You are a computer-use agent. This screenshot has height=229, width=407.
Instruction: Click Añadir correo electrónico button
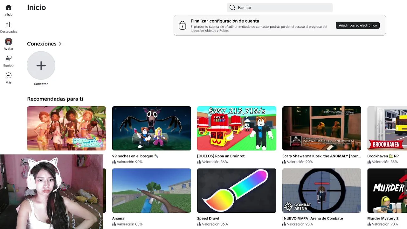tap(358, 25)
